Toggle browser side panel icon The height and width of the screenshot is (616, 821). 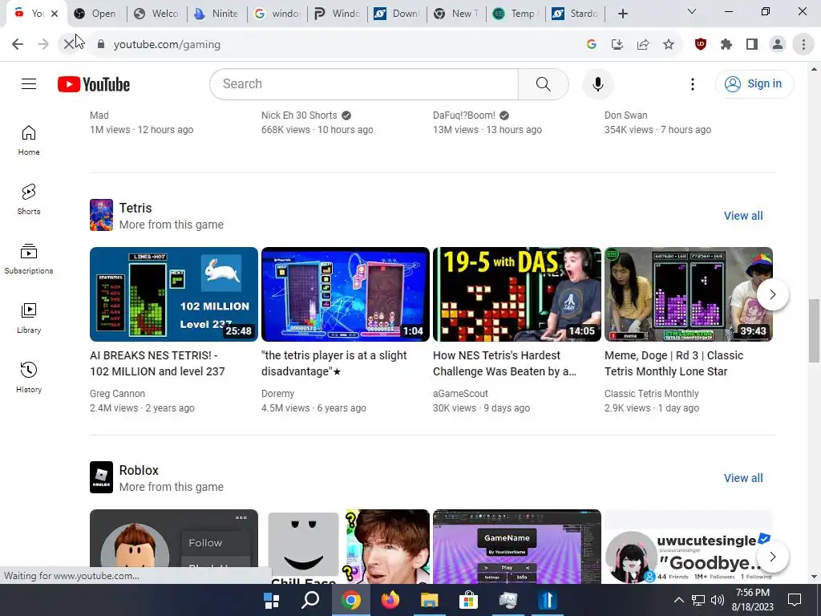tap(752, 45)
